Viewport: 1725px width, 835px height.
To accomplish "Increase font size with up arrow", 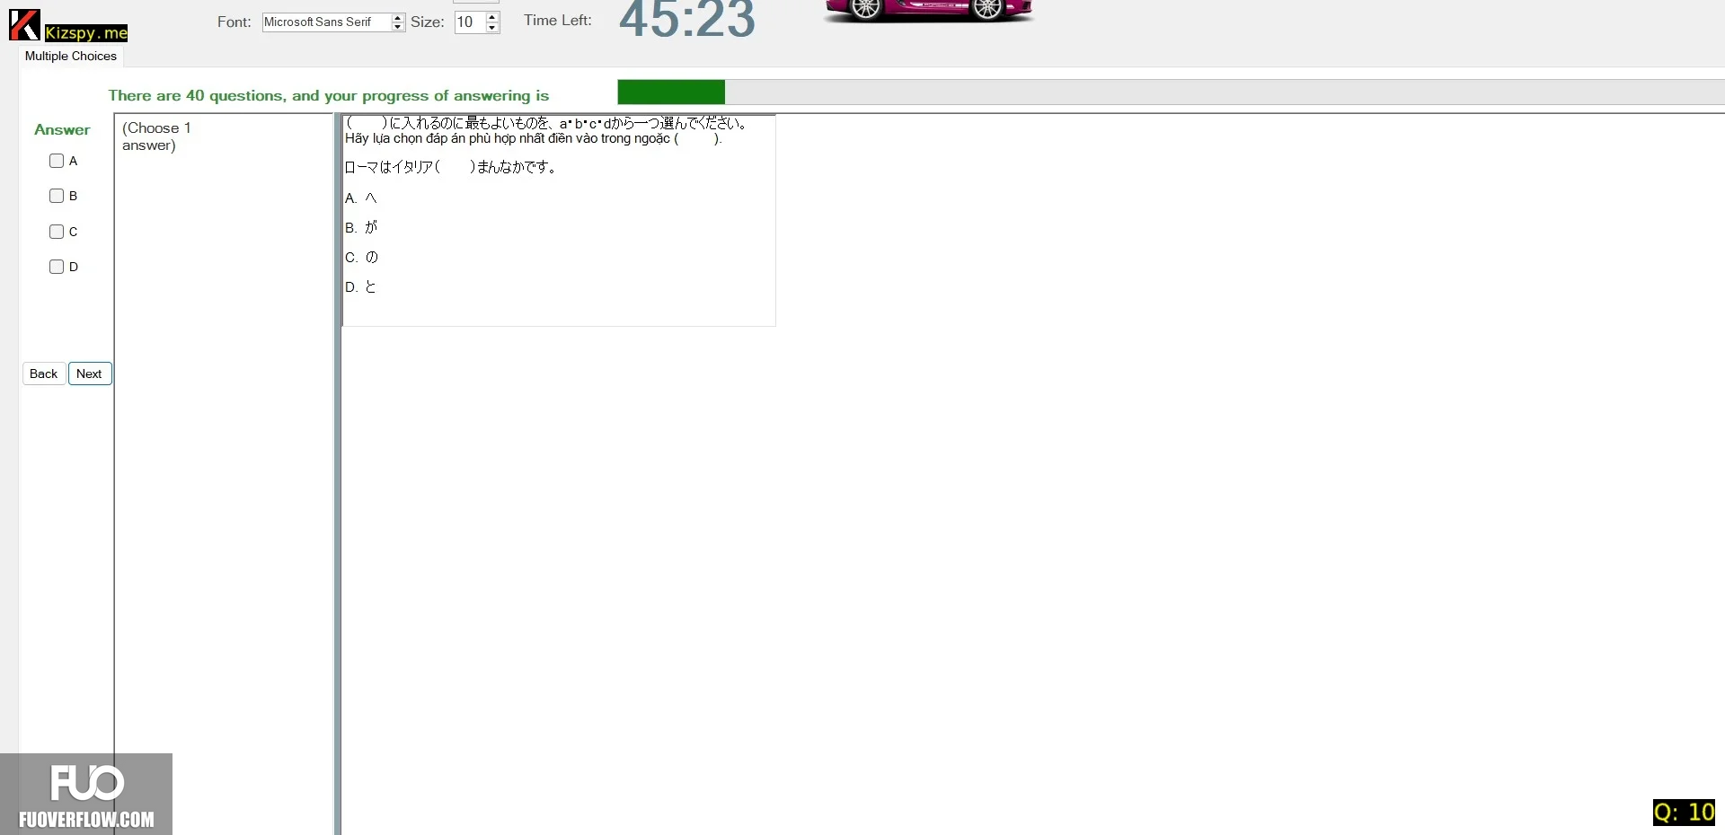I will click(492, 17).
